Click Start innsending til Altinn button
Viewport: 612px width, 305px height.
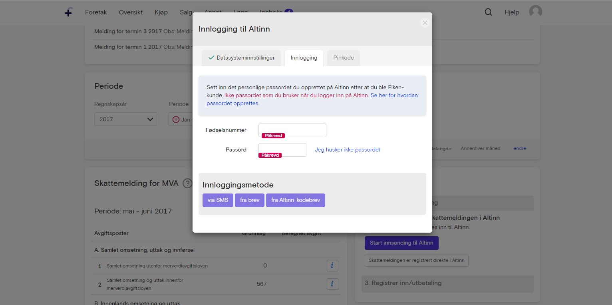(401, 243)
